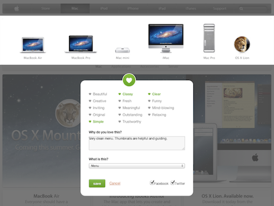Deselect the Clear tag

point(155,94)
